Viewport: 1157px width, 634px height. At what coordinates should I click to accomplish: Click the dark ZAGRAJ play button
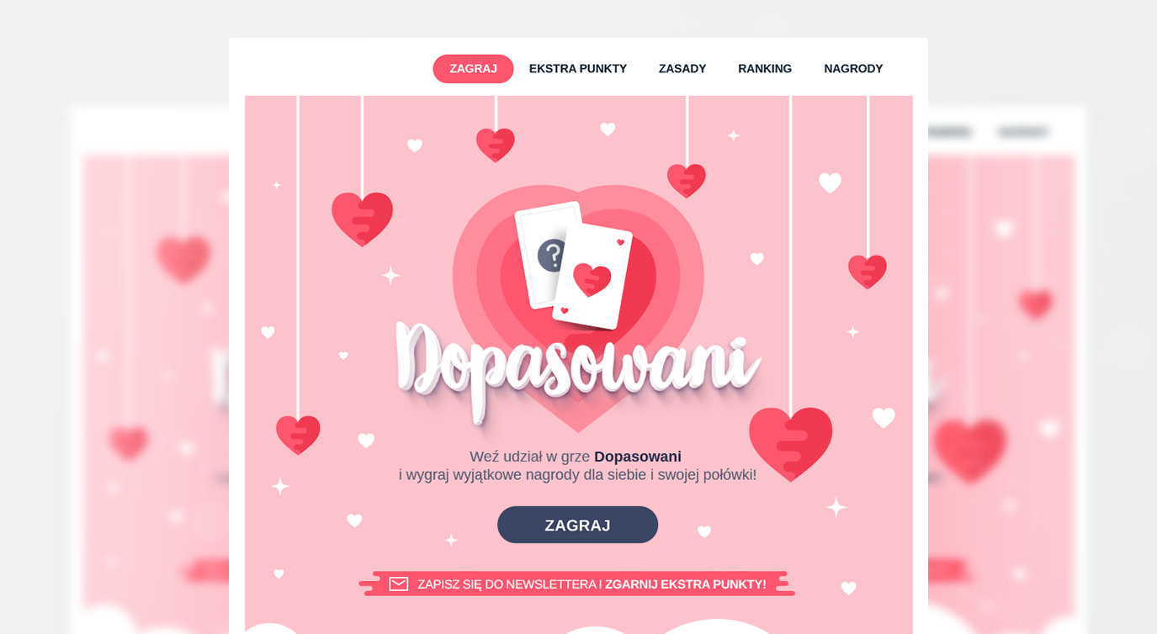point(577,525)
